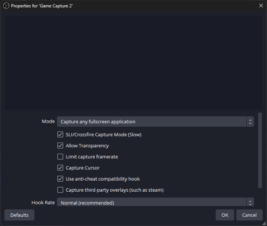Image resolution: width=267 pixels, height=226 pixels.
Task: Close the Game Capture 2 properties dialog
Action: pyautogui.click(x=261, y=6)
